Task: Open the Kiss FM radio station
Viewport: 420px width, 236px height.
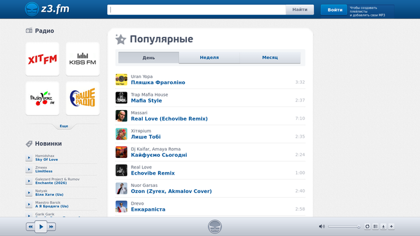Action: 82,59
